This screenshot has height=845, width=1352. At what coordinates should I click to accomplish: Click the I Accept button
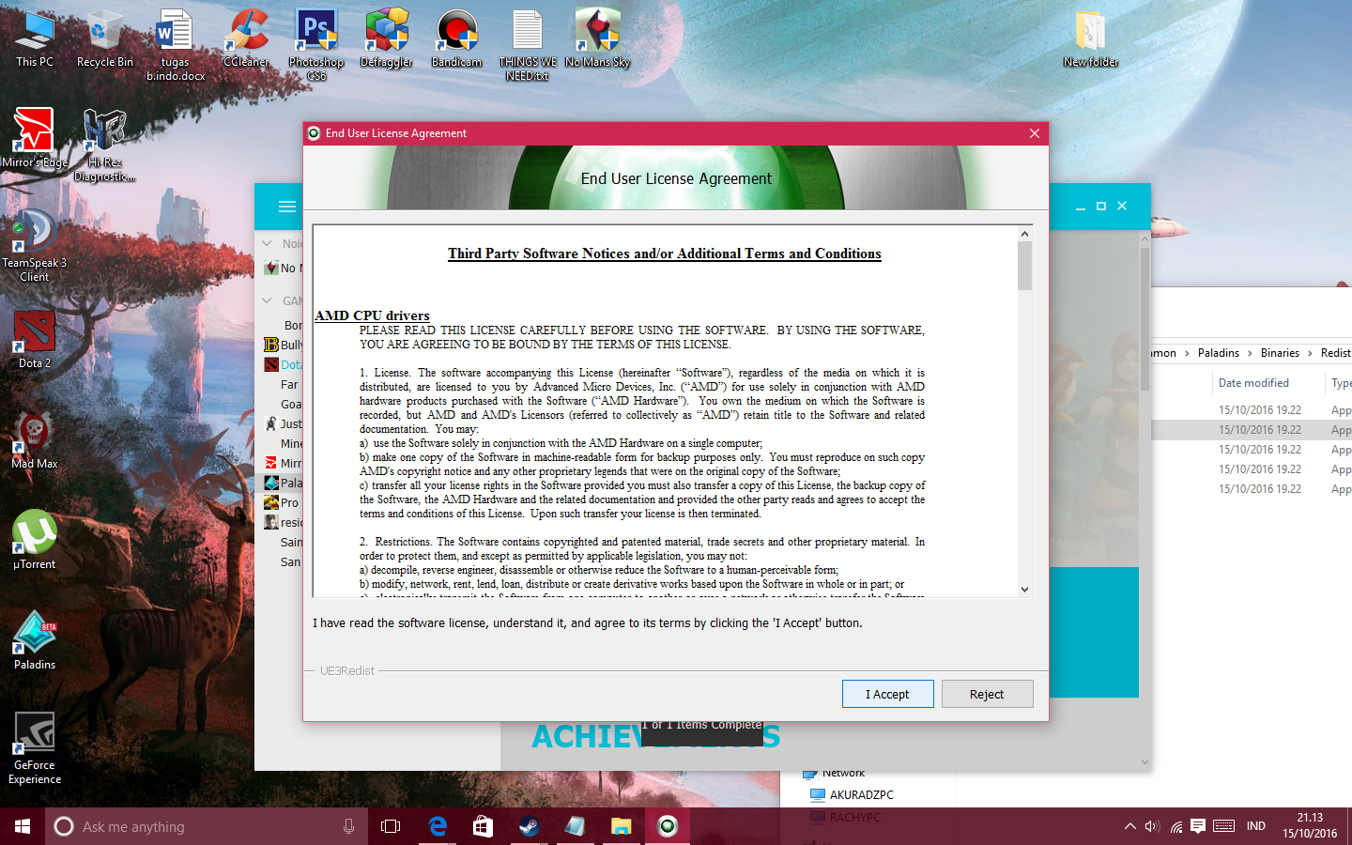[887, 694]
